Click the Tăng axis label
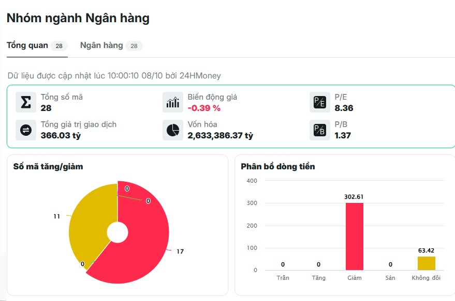Viewport: 455px width, 301px height. pyautogui.click(x=319, y=278)
